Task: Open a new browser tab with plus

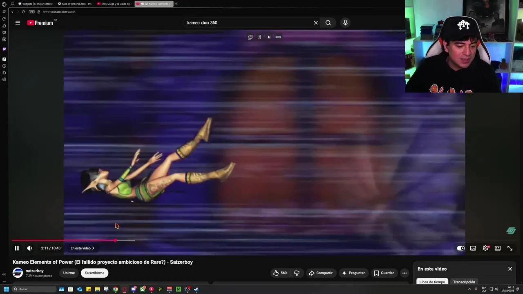Action: [176, 4]
